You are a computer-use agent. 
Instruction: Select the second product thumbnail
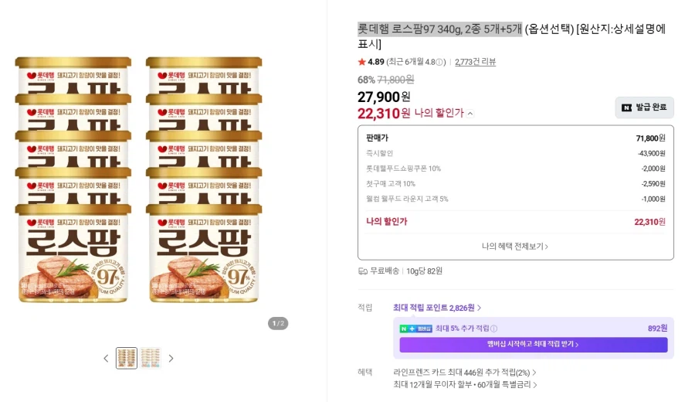click(151, 358)
